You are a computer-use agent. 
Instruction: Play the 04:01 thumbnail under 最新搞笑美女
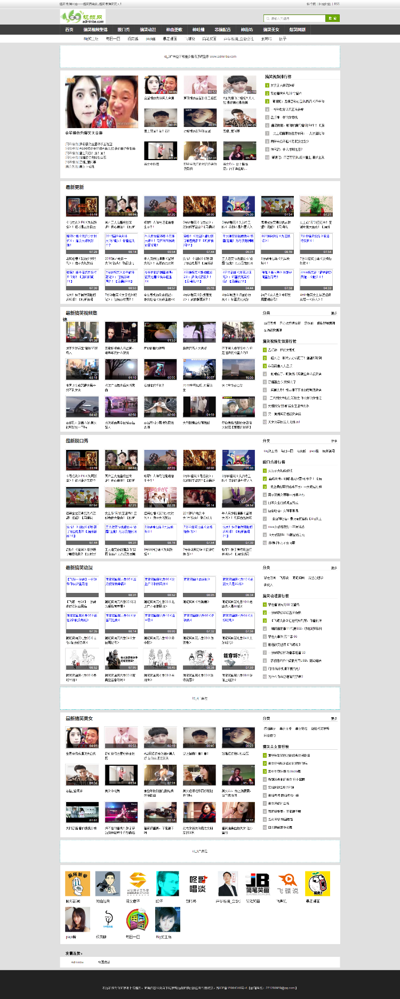click(82, 738)
